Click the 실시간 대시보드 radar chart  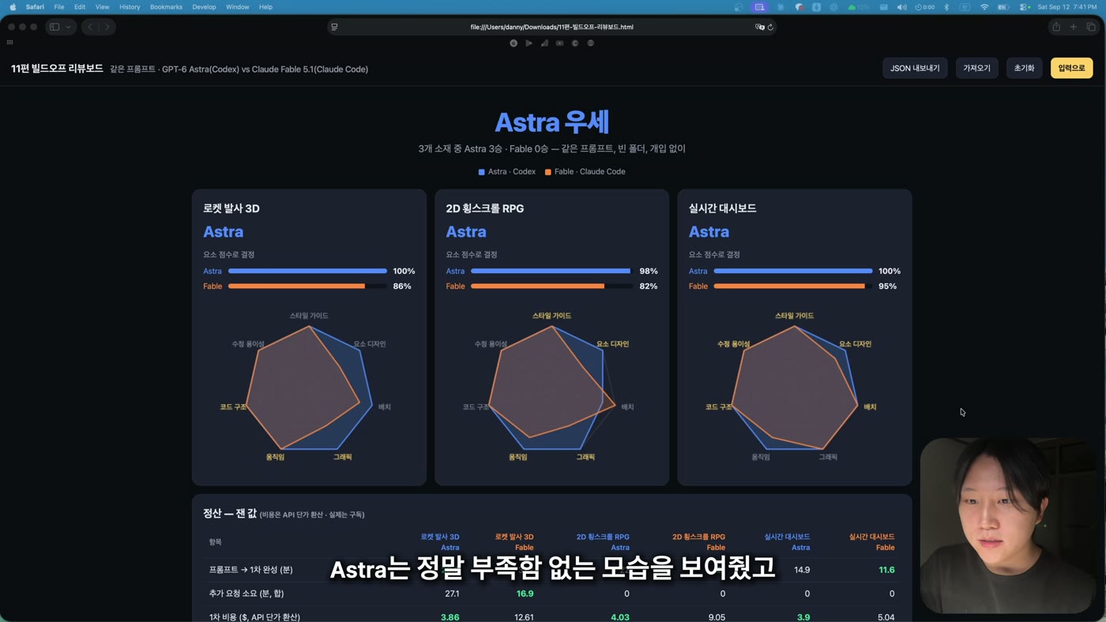[795, 386]
